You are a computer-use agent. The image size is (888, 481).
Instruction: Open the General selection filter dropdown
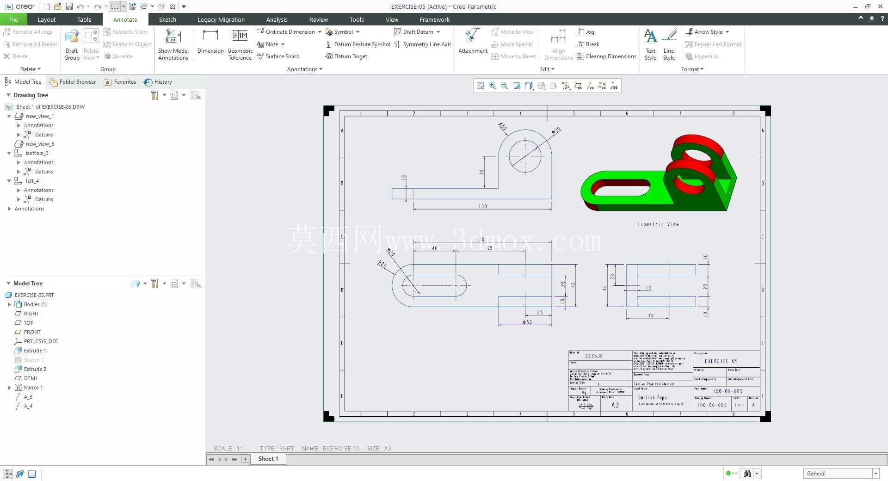pyautogui.click(x=876, y=474)
